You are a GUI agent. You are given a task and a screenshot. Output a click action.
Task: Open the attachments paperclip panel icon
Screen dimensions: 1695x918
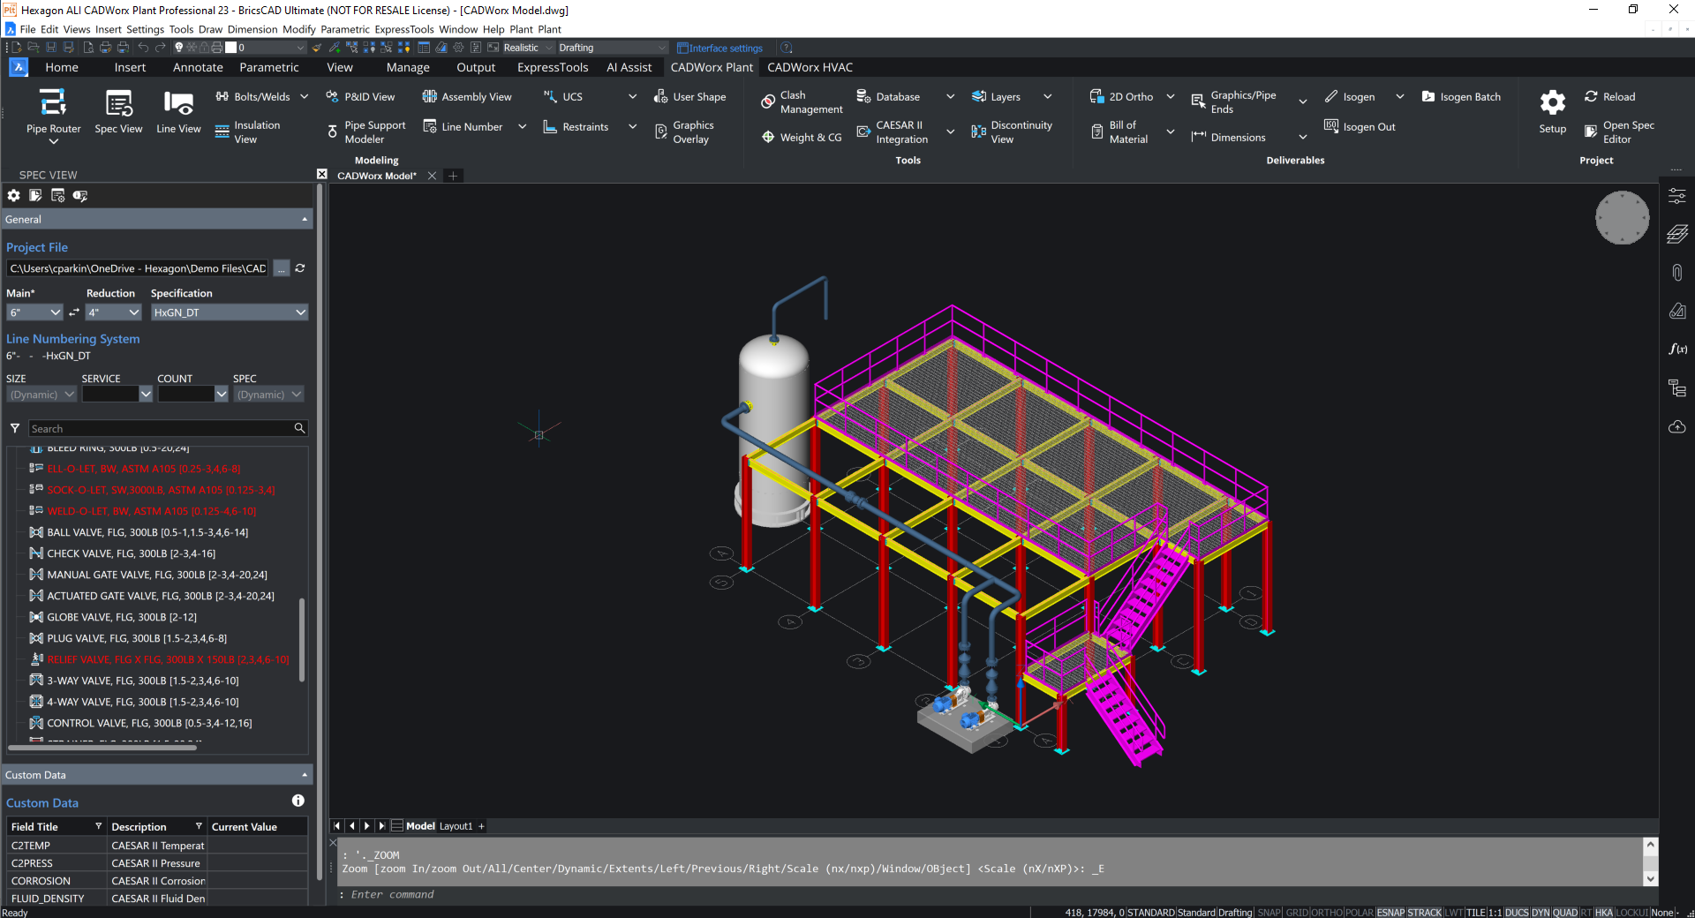[x=1677, y=273]
